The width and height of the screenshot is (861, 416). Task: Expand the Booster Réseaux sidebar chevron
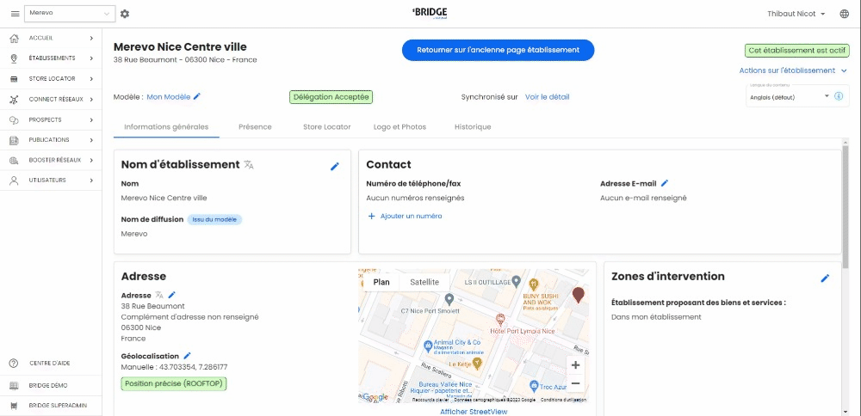click(92, 160)
